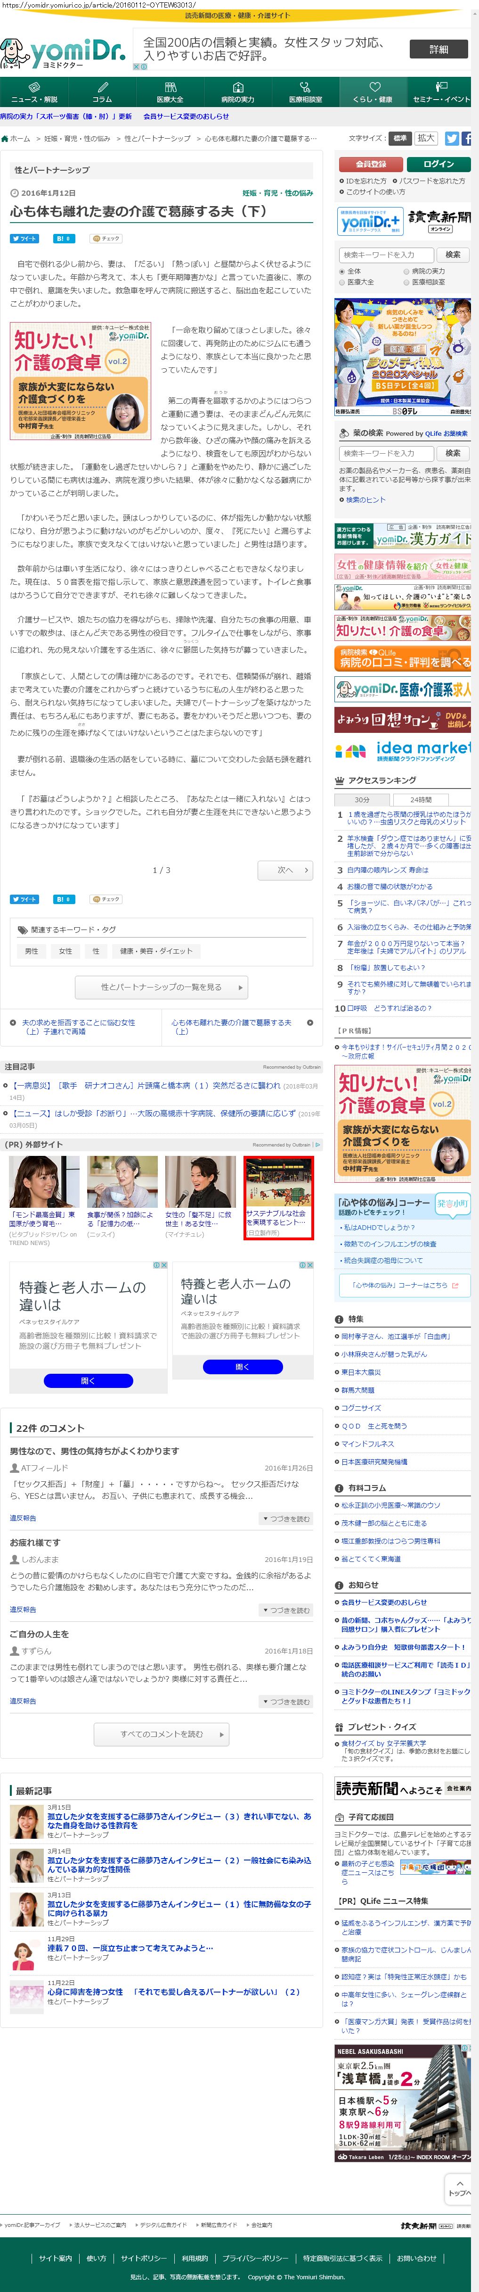Open the コラム navigation menu item
Viewport: 479px width, 2292px height.
coord(102,92)
